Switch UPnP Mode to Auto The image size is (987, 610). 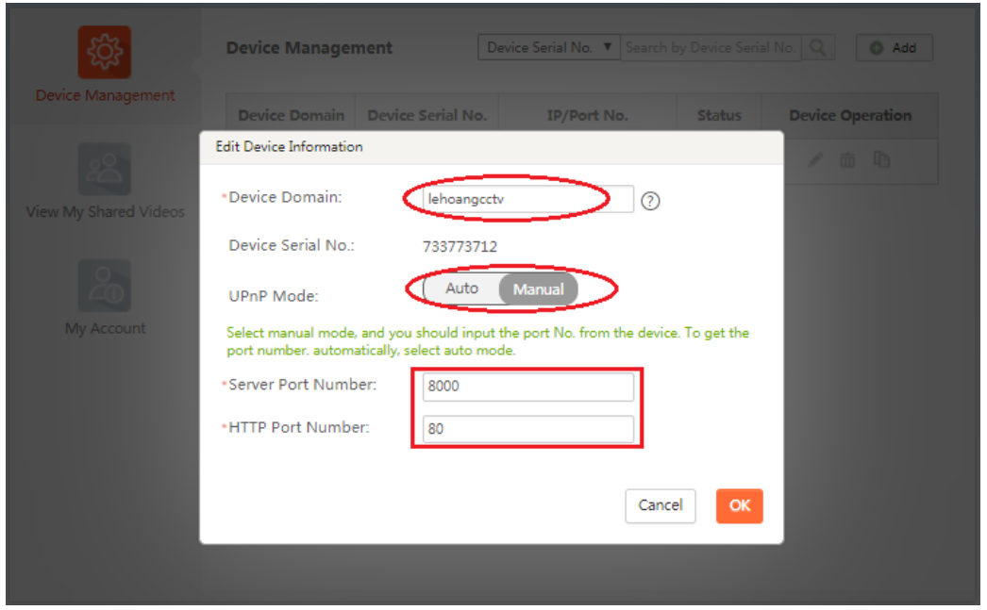click(461, 289)
